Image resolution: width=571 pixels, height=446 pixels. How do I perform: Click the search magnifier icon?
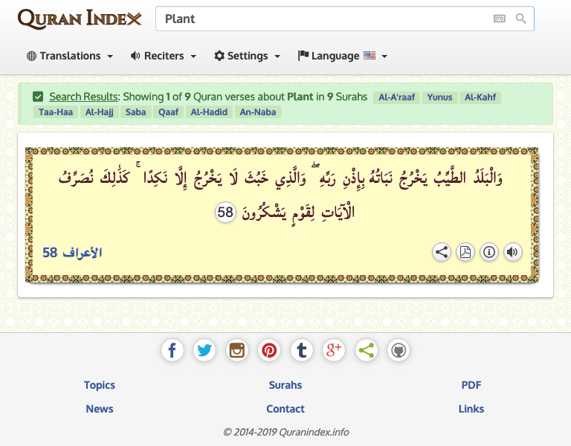click(520, 19)
